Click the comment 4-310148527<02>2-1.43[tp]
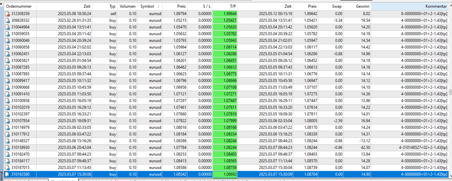This screenshot has height=181, width=452. (x=423, y=147)
